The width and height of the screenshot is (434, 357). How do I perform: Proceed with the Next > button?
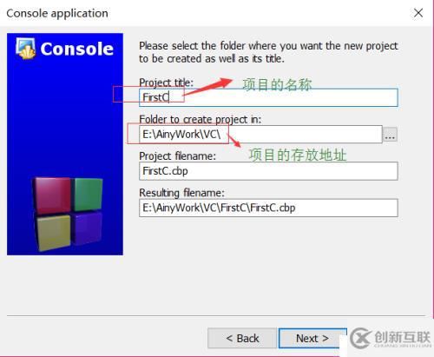coord(312,338)
